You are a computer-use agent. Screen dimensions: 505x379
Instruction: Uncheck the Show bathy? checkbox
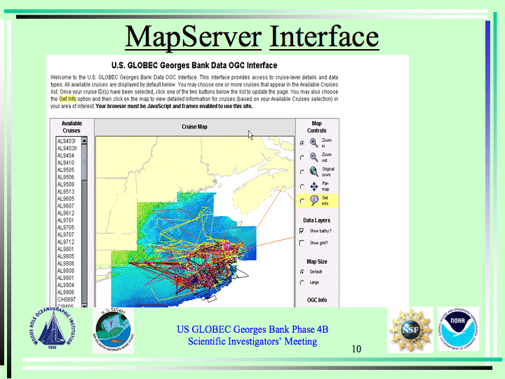click(302, 231)
